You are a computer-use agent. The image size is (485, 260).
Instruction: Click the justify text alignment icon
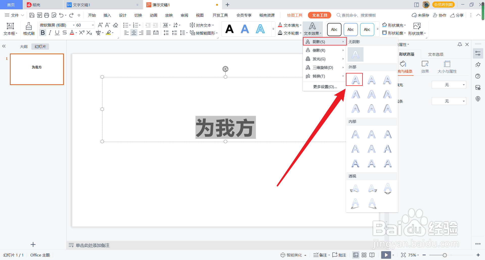click(x=149, y=33)
